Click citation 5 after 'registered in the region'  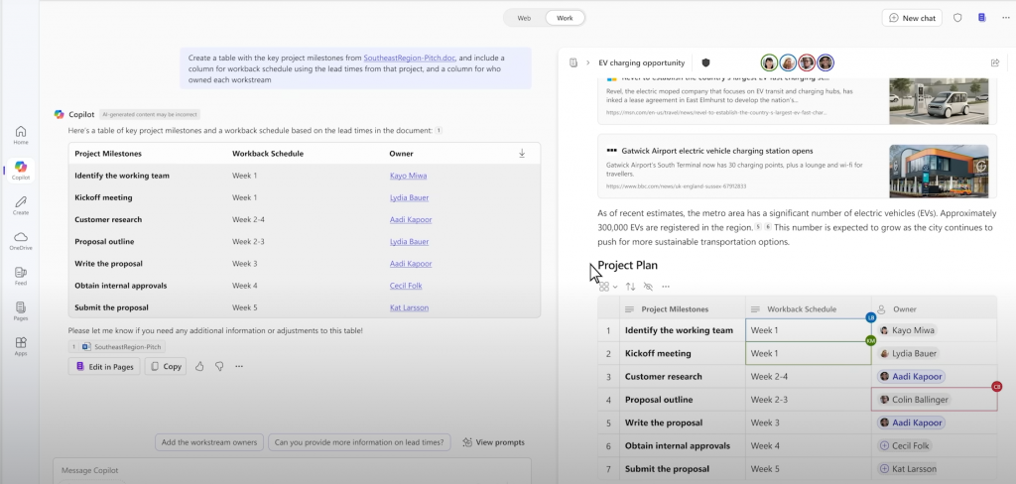757,227
